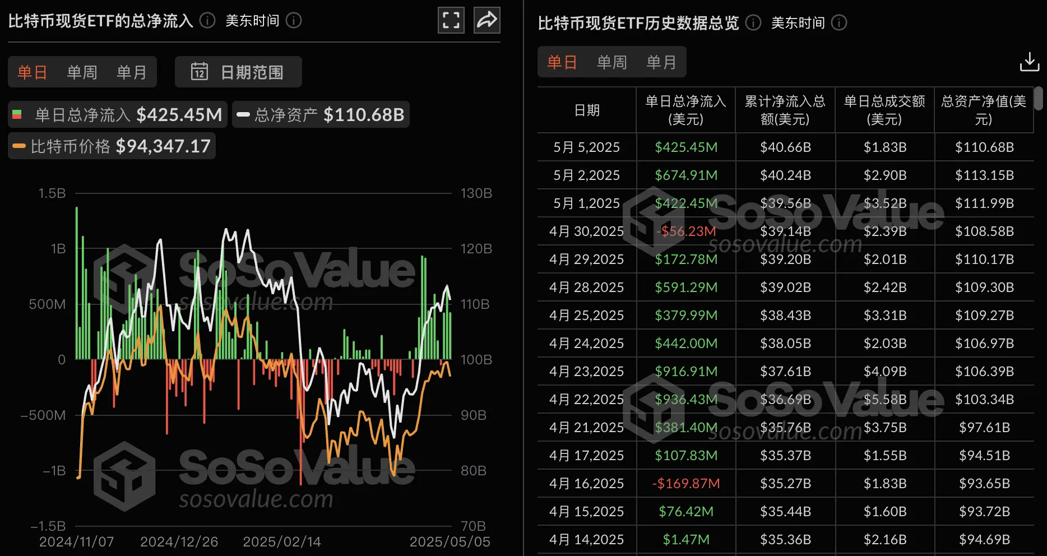Open info tooltip beside 比特币现货ETF的总净流入 title
This screenshot has height=556, width=1047.
[206, 21]
